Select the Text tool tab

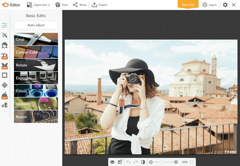click(5, 56)
